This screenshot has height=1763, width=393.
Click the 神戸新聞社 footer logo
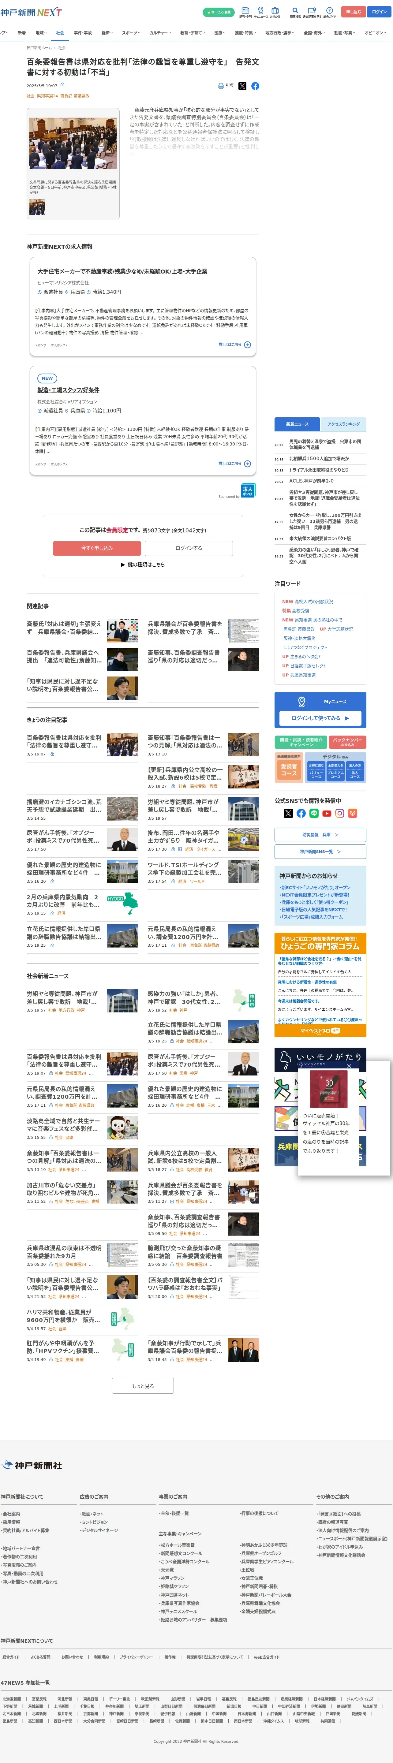point(32,1465)
